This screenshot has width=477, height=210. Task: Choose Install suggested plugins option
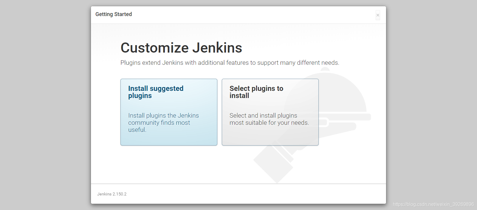pyautogui.click(x=169, y=112)
